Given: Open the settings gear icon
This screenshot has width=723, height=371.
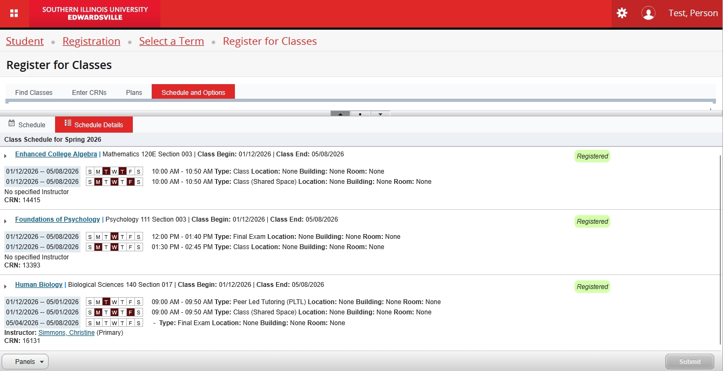Looking at the screenshot, I should (x=622, y=13).
